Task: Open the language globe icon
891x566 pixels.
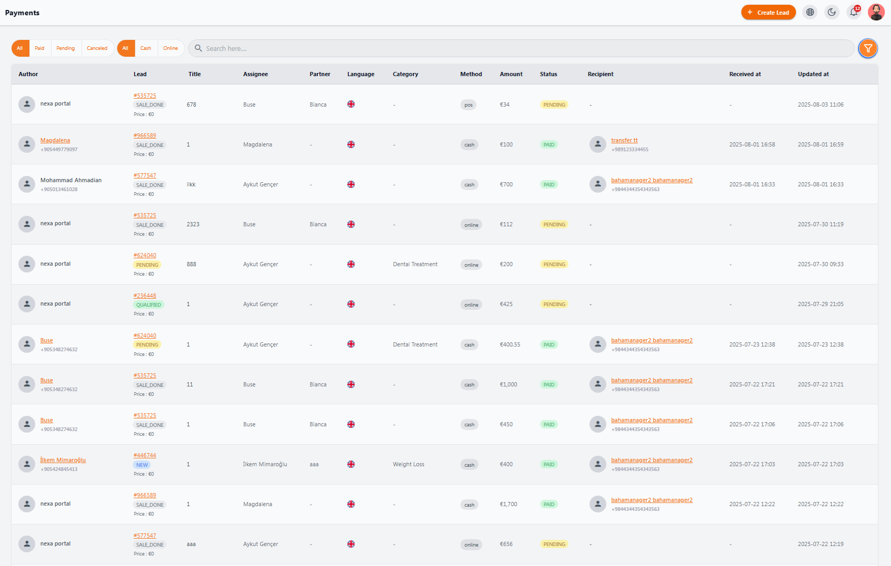Action: click(810, 12)
